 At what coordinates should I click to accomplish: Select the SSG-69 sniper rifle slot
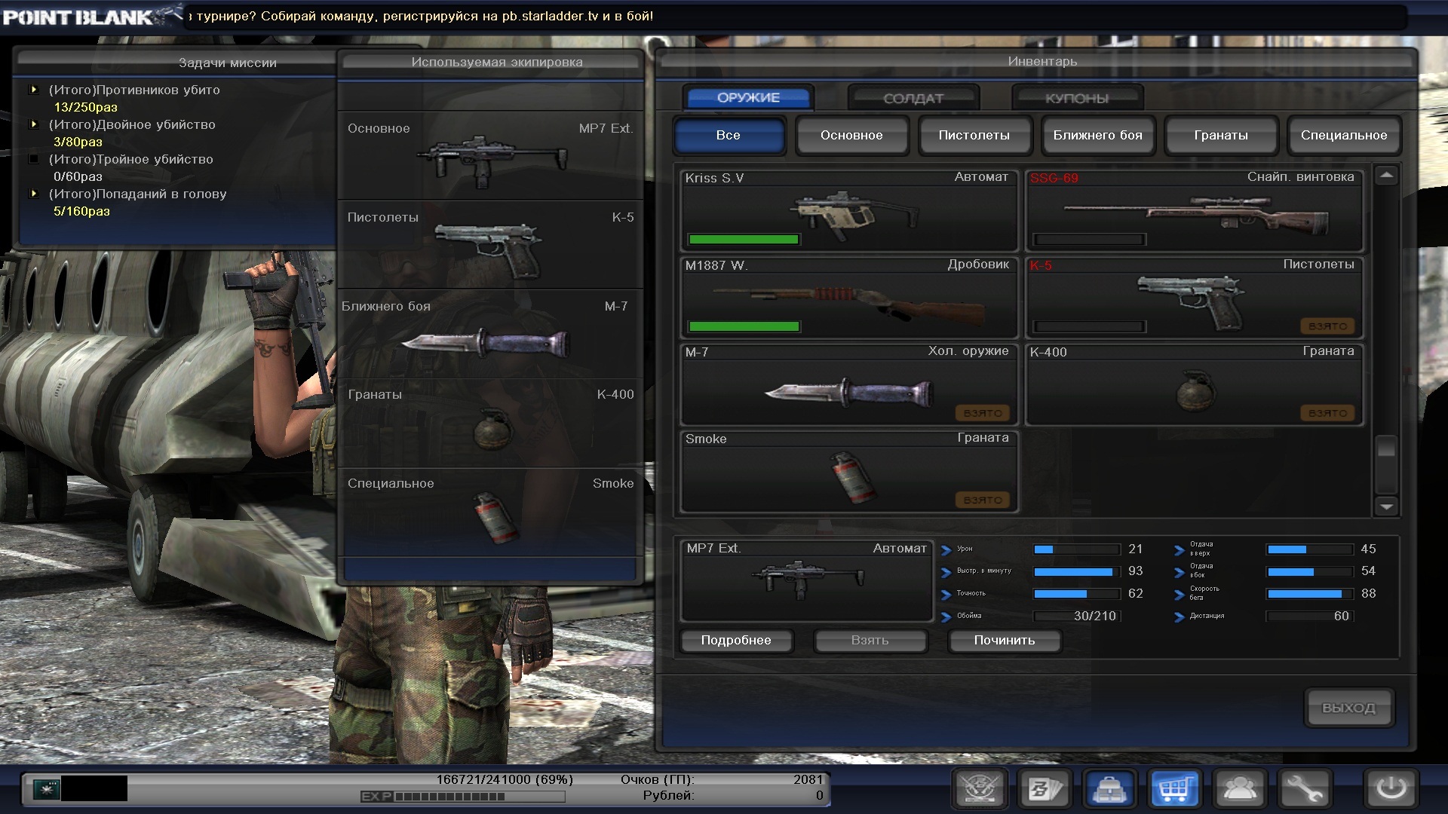(x=1194, y=210)
